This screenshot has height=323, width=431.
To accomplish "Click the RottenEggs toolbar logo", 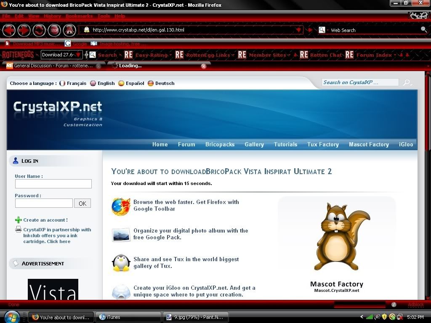I will click(18, 55).
